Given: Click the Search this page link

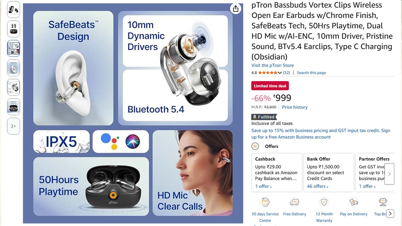Looking at the screenshot, I should [x=311, y=73].
